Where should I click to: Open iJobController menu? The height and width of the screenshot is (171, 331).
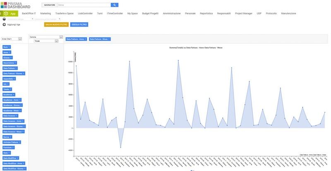85,14
